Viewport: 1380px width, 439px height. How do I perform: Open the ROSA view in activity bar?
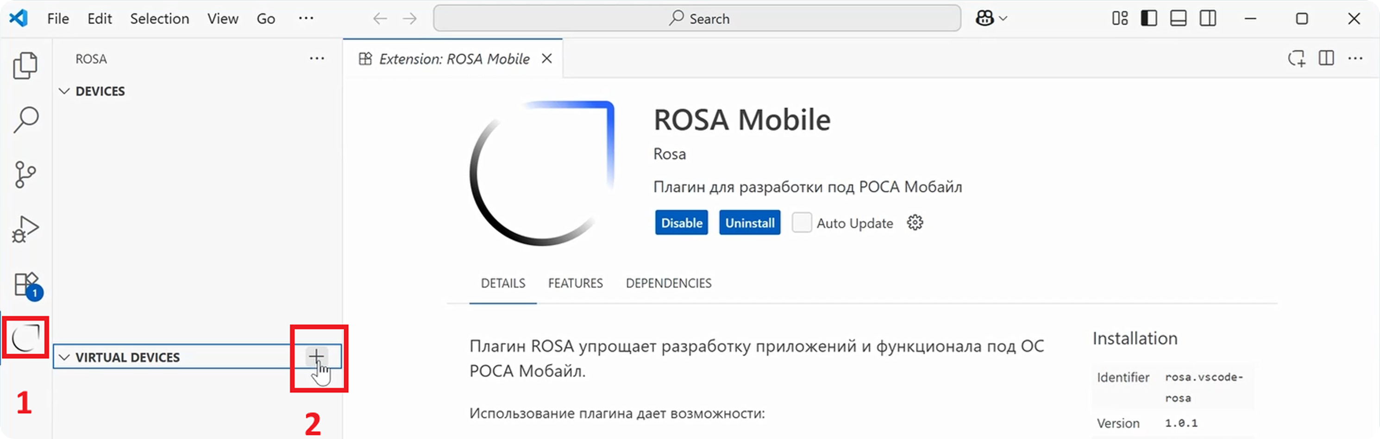25,338
